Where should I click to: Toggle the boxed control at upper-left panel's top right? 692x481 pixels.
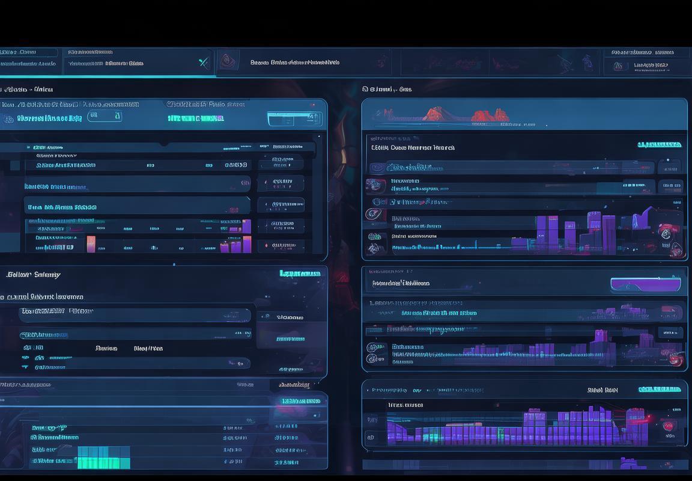pos(294,118)
